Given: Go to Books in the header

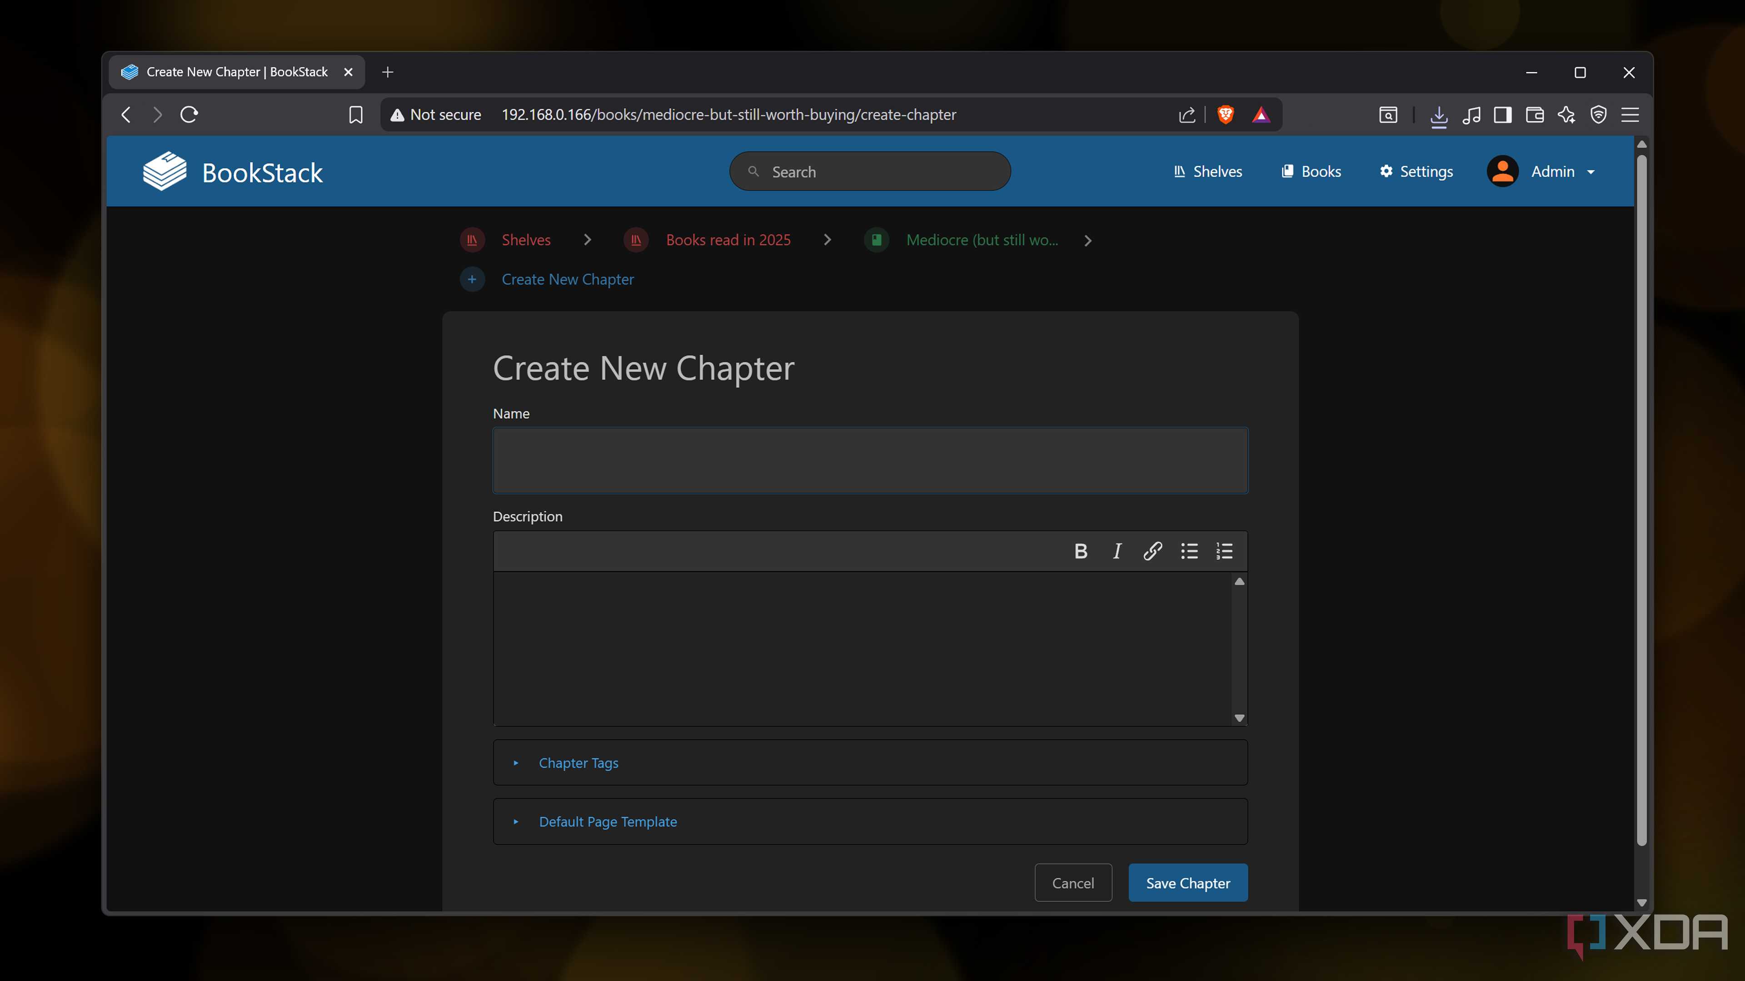Looking at the screenshot, I should (1311, 171).
